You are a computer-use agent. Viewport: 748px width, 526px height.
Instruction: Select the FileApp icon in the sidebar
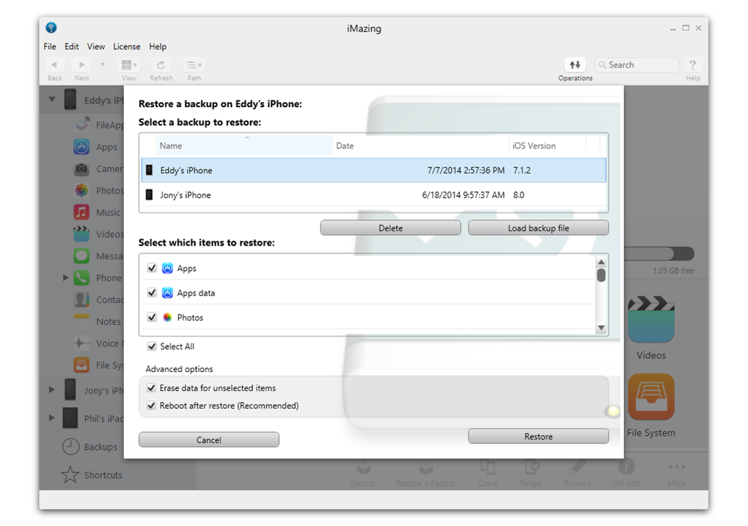pos(82,124)
